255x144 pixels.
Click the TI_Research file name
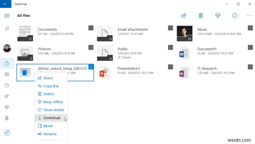point(207,68)
